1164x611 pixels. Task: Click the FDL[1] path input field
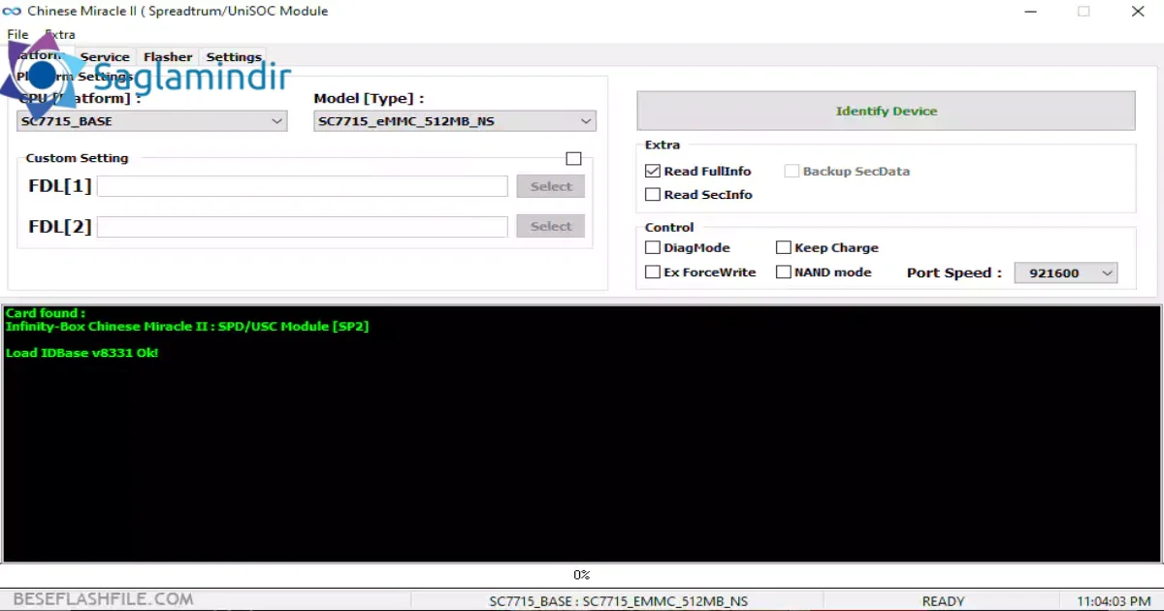click(x=302, y=186)
